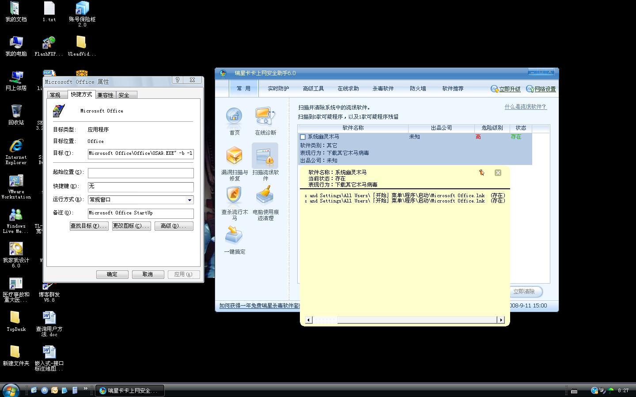Open the 查杀流行木马 trojan scan tool
This screenshot has width=636, height=397.
(x=235, y=203)
